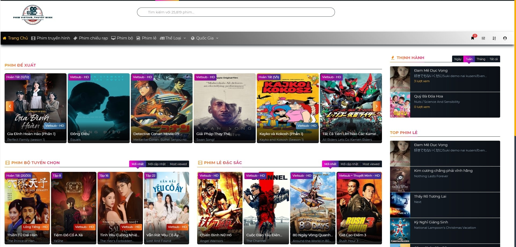Open 80 Ngày Vòng Quanh movie poster

tap(313, 208)
